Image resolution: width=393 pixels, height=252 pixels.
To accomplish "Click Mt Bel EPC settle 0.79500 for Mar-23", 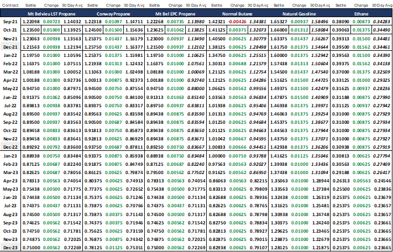I will point(155,172).
